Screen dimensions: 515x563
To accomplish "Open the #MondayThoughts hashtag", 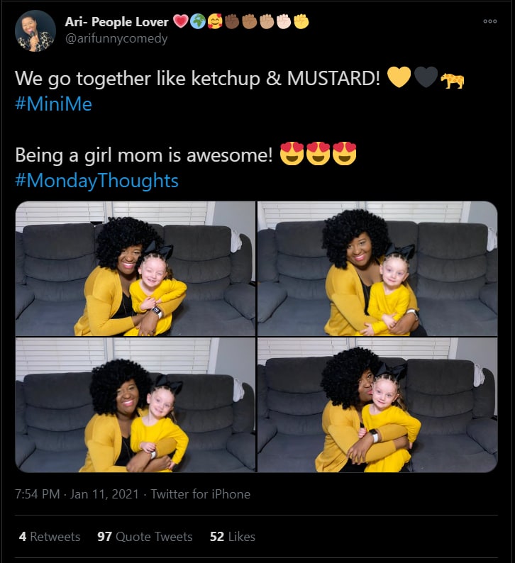I will (96, 180).
